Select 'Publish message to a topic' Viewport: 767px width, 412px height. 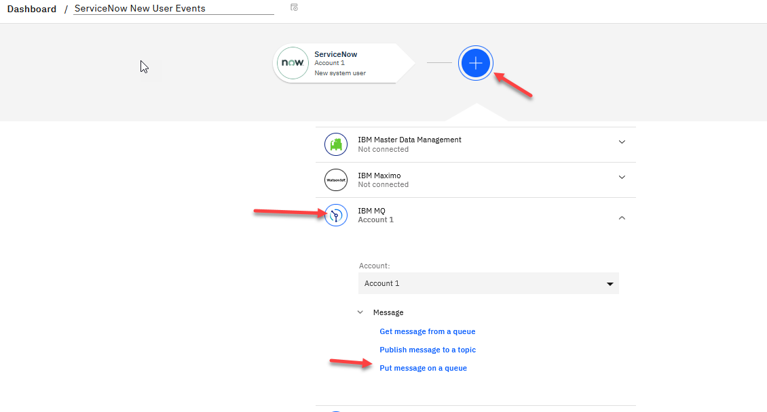[428, 350]
